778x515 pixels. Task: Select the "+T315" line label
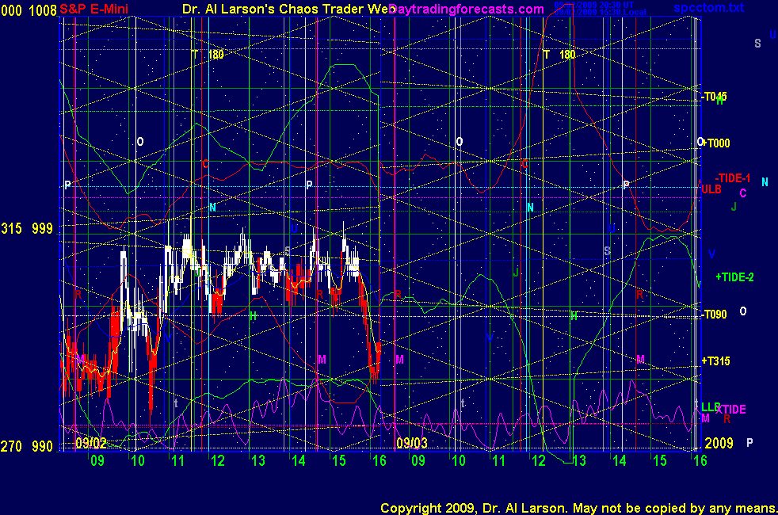(x=716, y=361)
